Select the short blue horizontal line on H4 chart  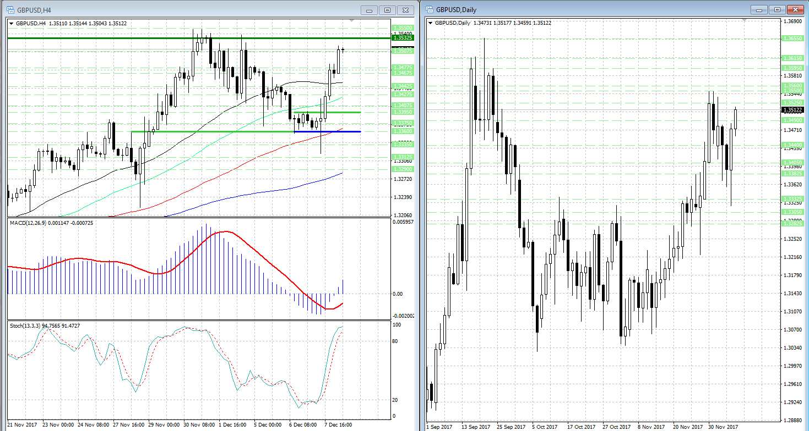point(328,132)
